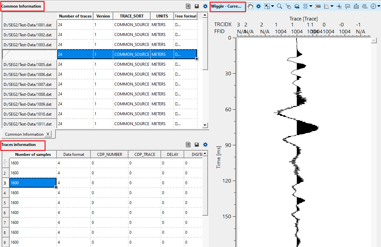The width and height of the screenshot is (381, 247).
Task: Select row header for 1007.dat file
Action: (x=30, y=84)
